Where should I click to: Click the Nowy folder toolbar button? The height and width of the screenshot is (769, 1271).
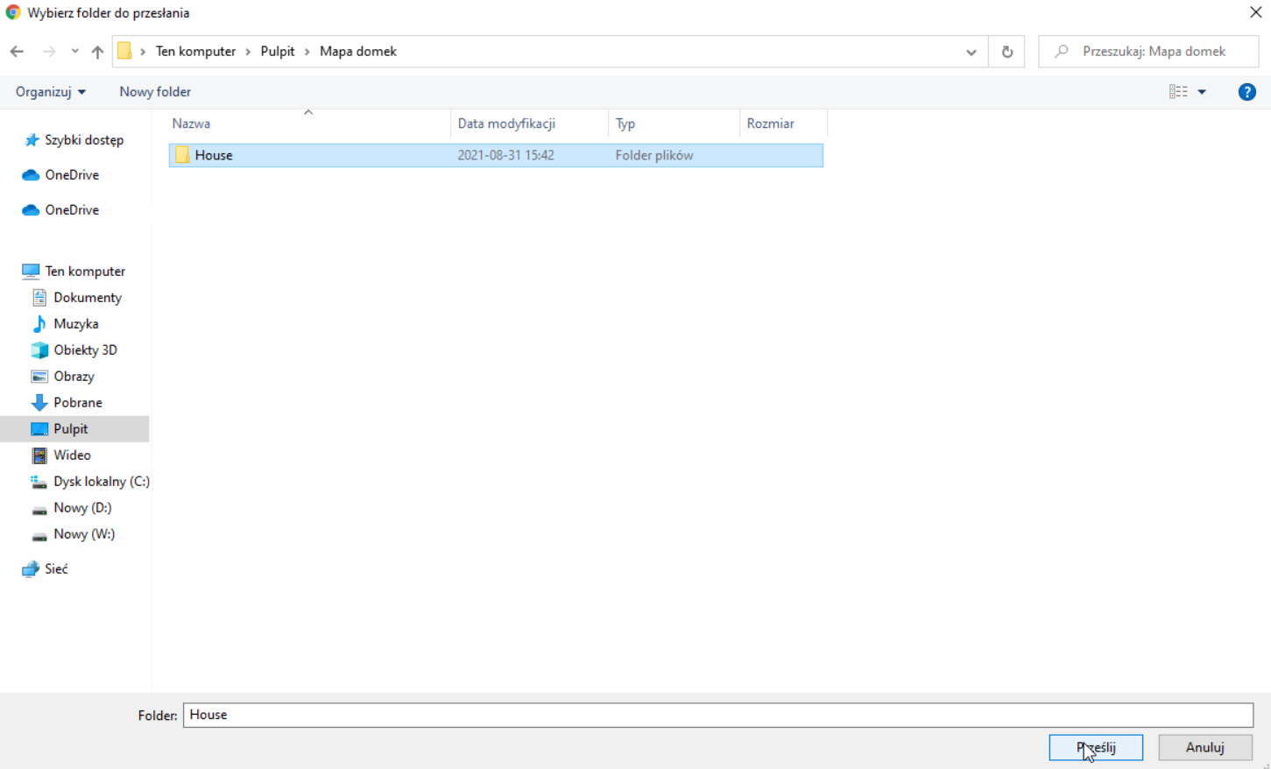click(155, 92)
